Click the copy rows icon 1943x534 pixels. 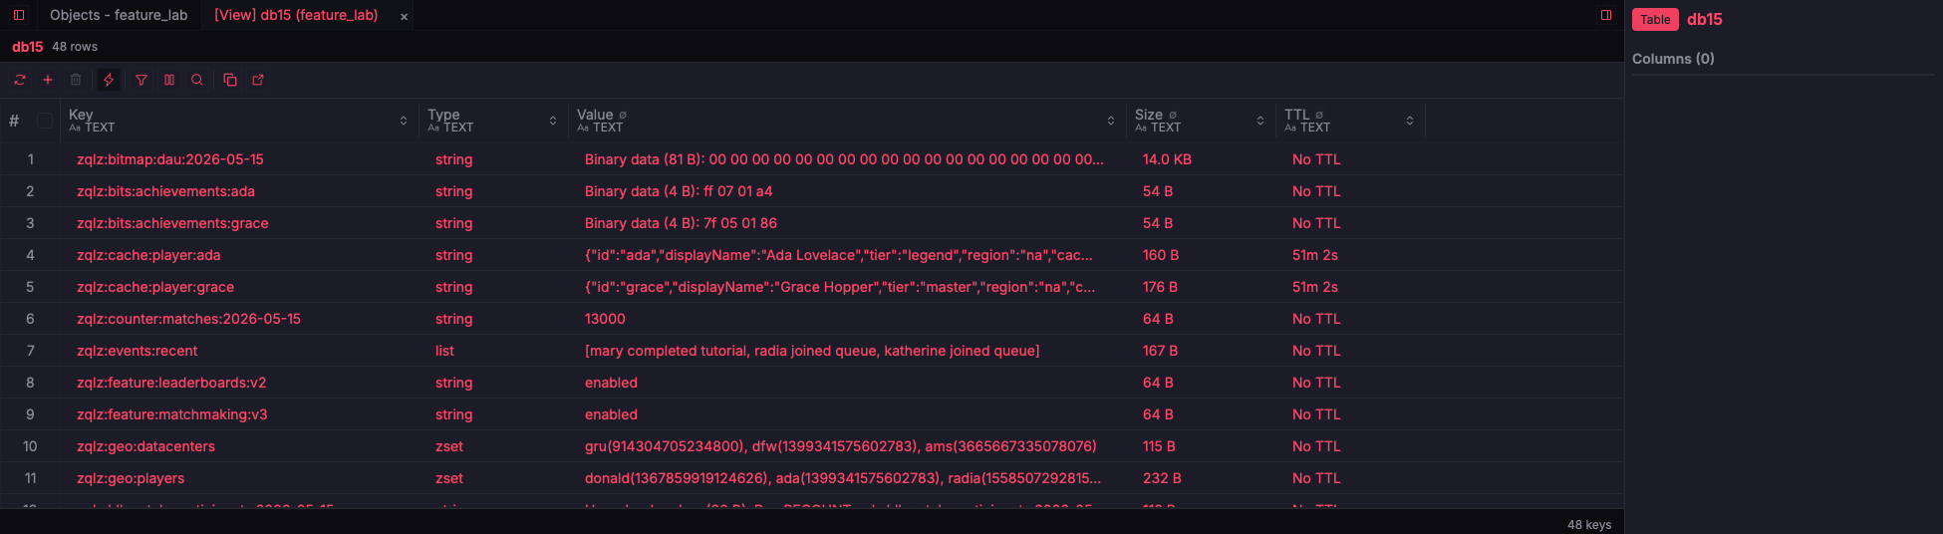tap(230, 80)
